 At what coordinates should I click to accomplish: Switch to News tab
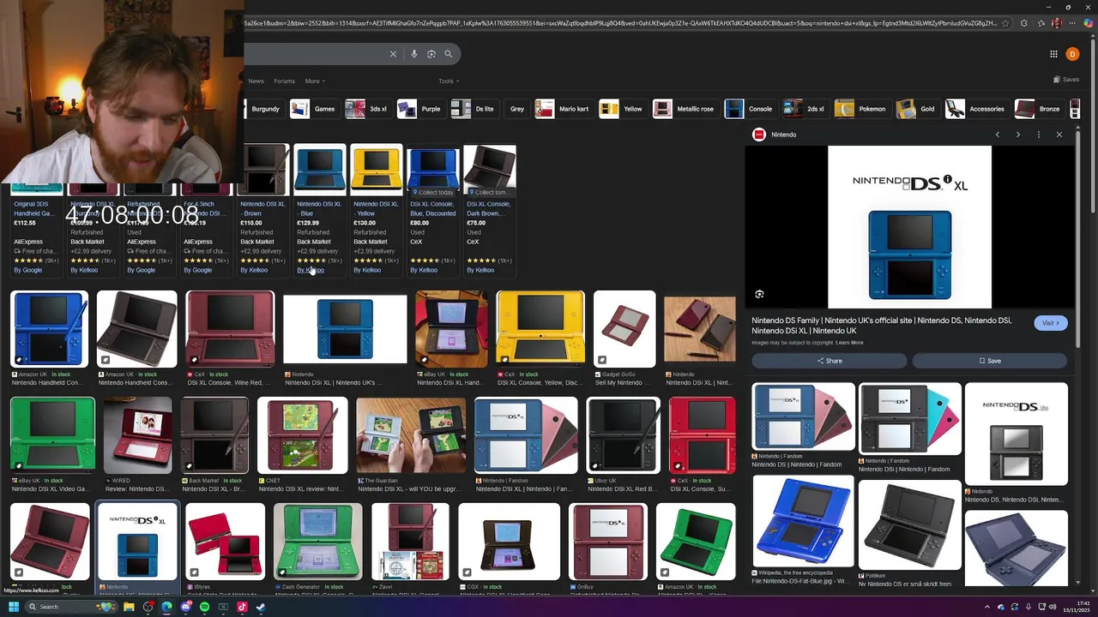(256, 81)
